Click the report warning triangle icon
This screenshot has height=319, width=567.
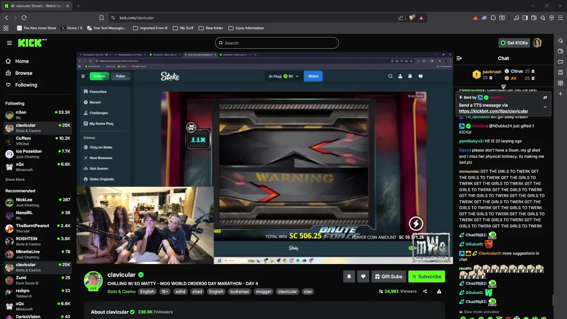coord(439,291)
